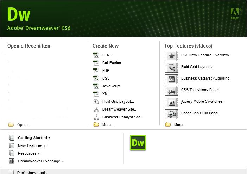The image size is (247, 174).
Task: Create a new CSS file
Action: (106, 78)
